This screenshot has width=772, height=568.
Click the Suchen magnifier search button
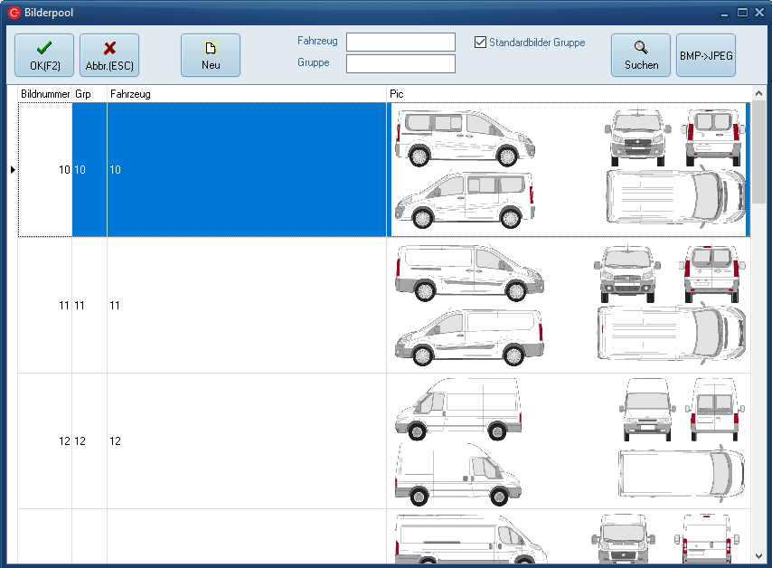pyautogui.click(x=640, y=55)
